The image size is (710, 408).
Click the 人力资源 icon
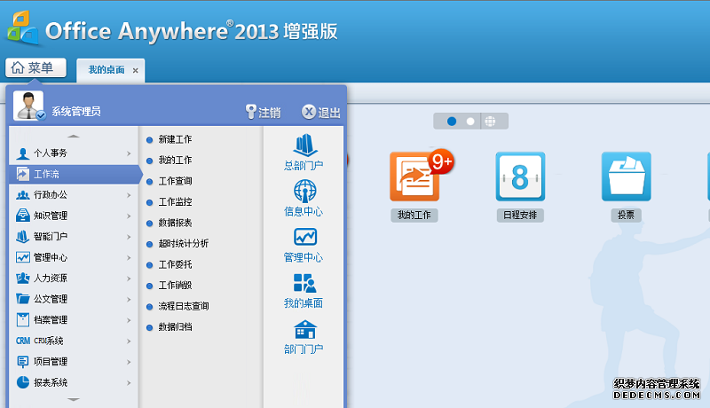(23, 279)
